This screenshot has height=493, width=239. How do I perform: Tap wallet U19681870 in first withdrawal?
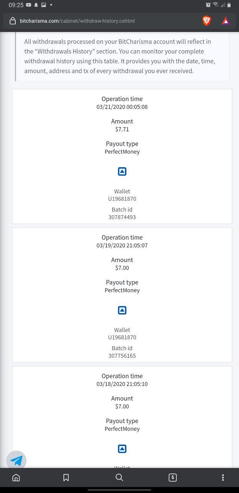click(x=122, y=199)
